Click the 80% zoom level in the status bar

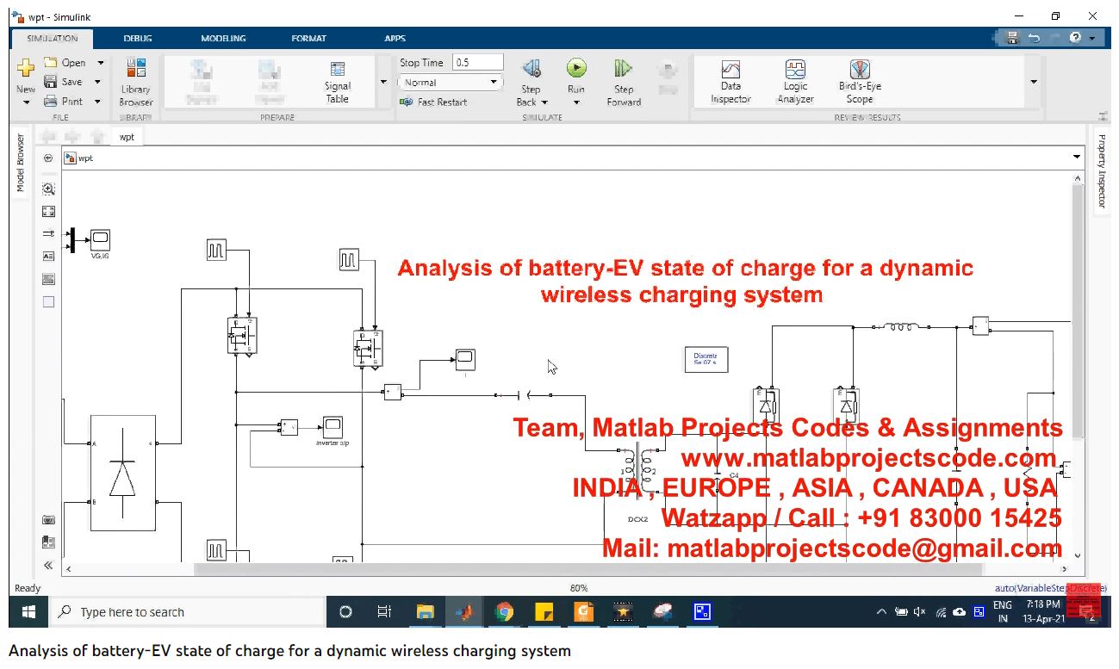[579, 588]
